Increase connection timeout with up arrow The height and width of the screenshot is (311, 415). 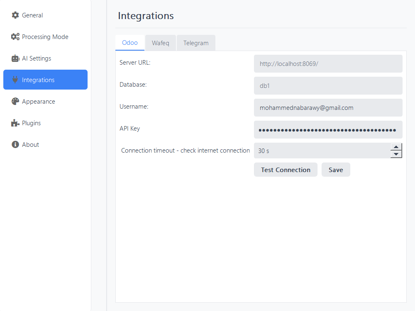click(x=396, y=147)
